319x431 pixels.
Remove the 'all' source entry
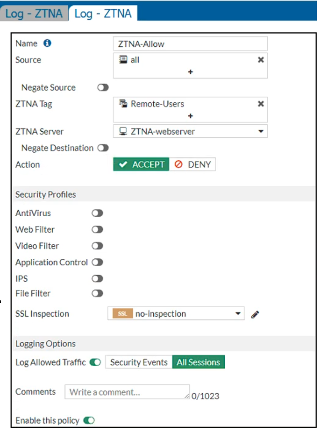point(261,60)
